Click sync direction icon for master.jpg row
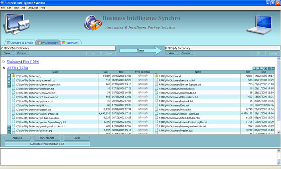This screenshot has width=281, height=169. pos(143,130)
